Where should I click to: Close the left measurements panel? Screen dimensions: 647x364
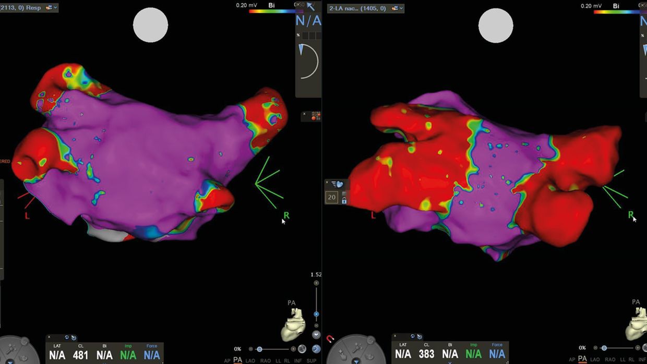50,337
